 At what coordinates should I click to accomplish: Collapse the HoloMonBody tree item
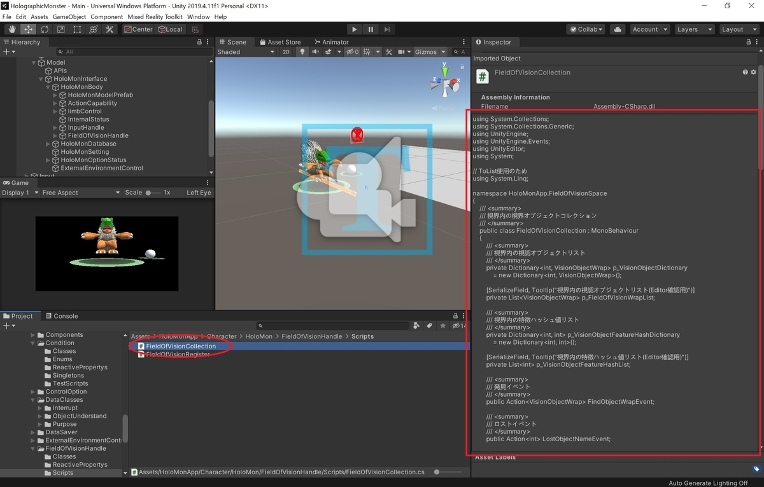click(x=48, y=87)
